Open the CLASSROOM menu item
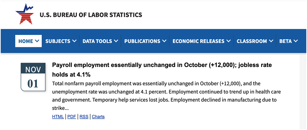Screen dimensions: 307x130 click(x=255, y=41)
